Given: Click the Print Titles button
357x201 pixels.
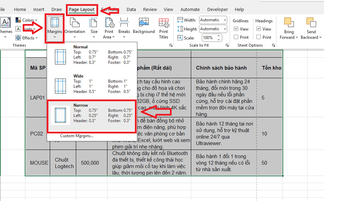Looking at the screenshot, I should pos(163,28).
